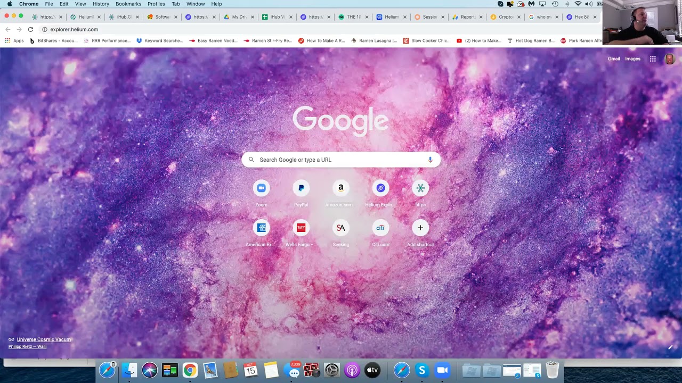Screen dimensions: 682x383
Task: Open Keyword Searcher bookmark
Action: [x=159, y=40]
